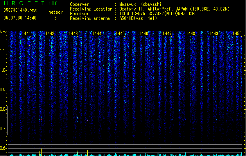Viewport: 246px width, 156px height.
Task: Click observer name Masayuki Kobayashi
Action: coord(140,4)
